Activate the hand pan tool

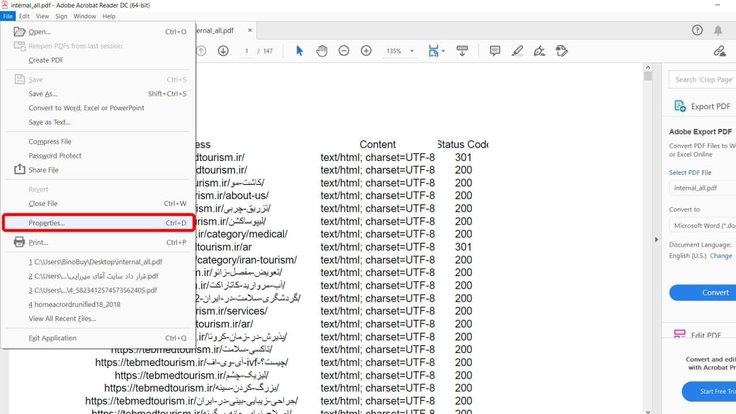(321, 51)
